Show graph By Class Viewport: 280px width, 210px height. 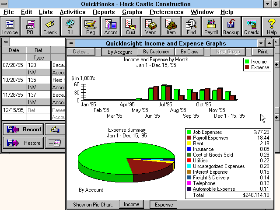(189, 52)
